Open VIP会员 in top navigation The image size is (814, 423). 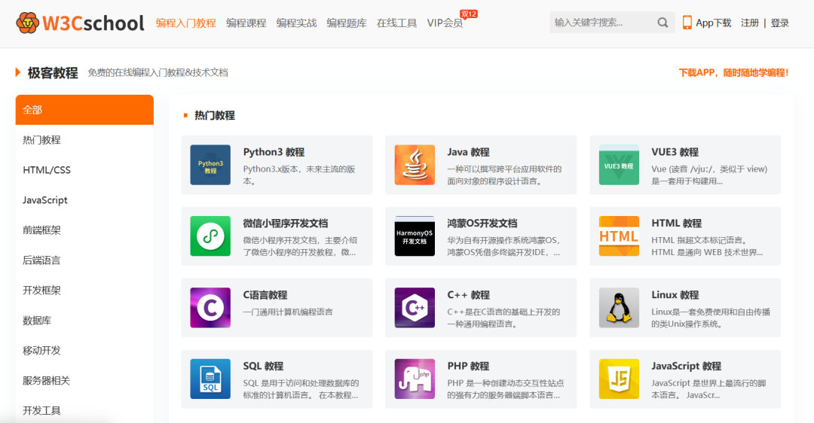[445, 23]
